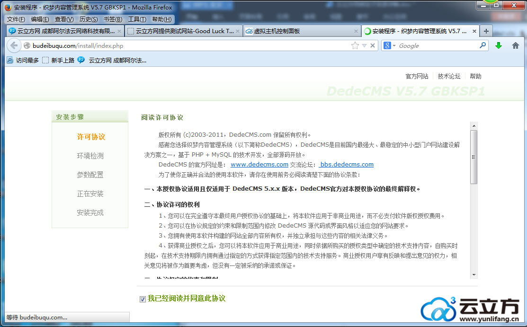Close the 云立方网提供测试网站 tab

238,31
